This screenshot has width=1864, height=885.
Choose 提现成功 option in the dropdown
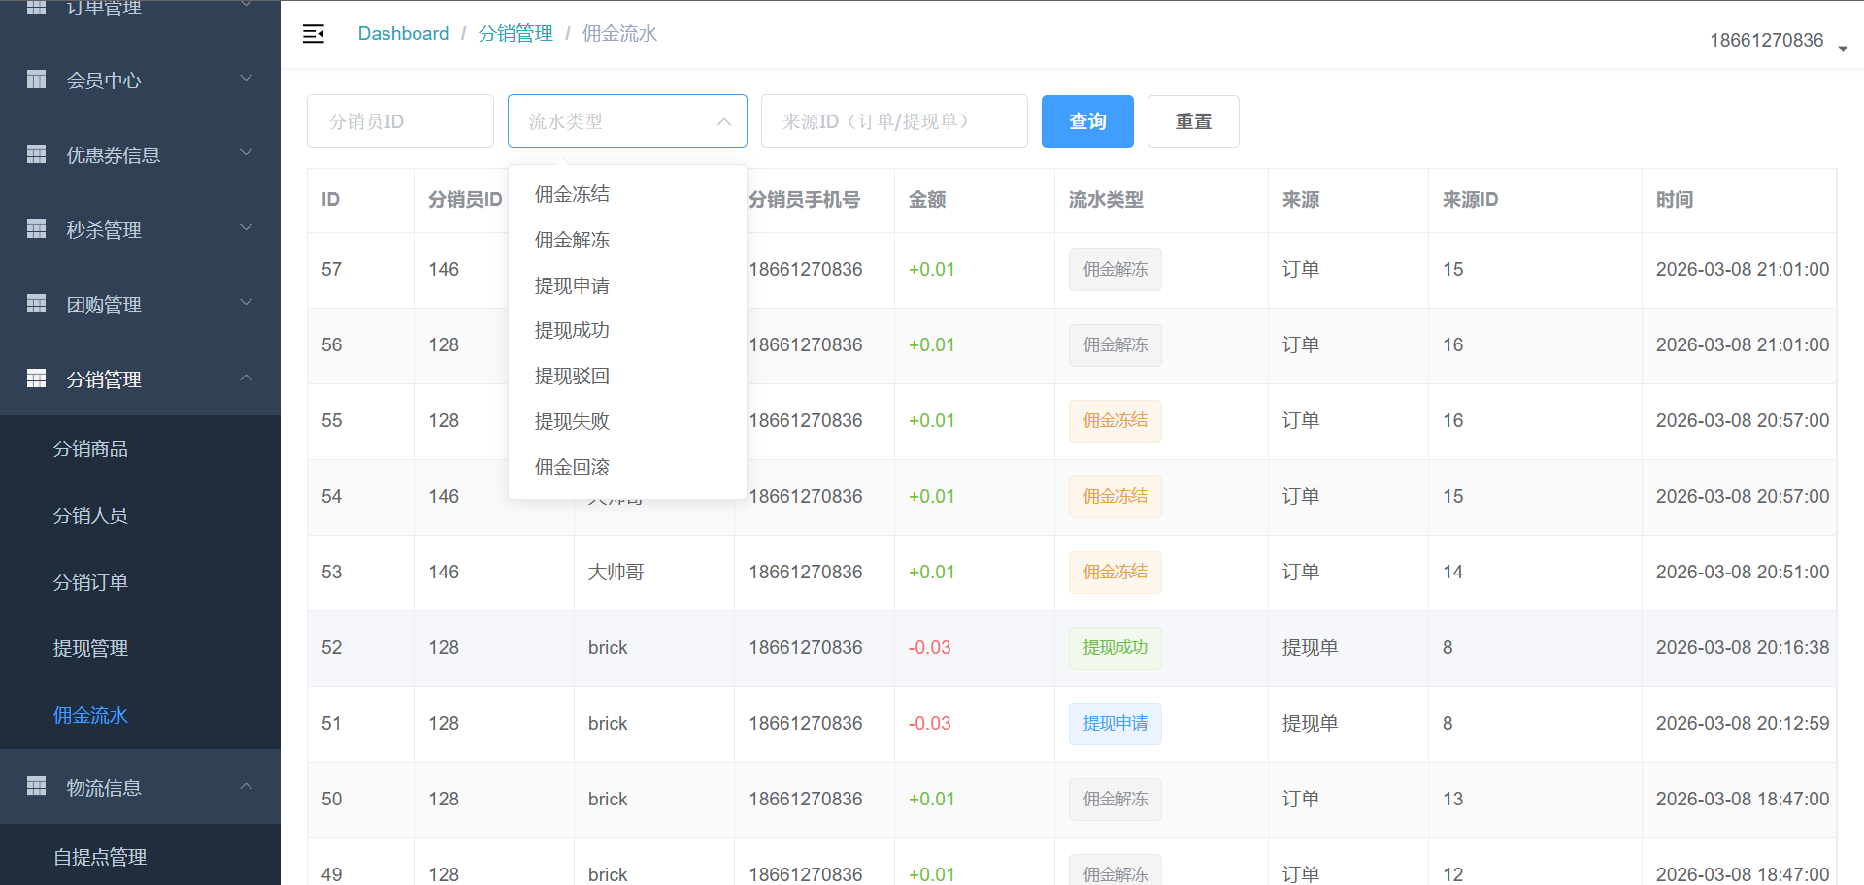(573, 331)
